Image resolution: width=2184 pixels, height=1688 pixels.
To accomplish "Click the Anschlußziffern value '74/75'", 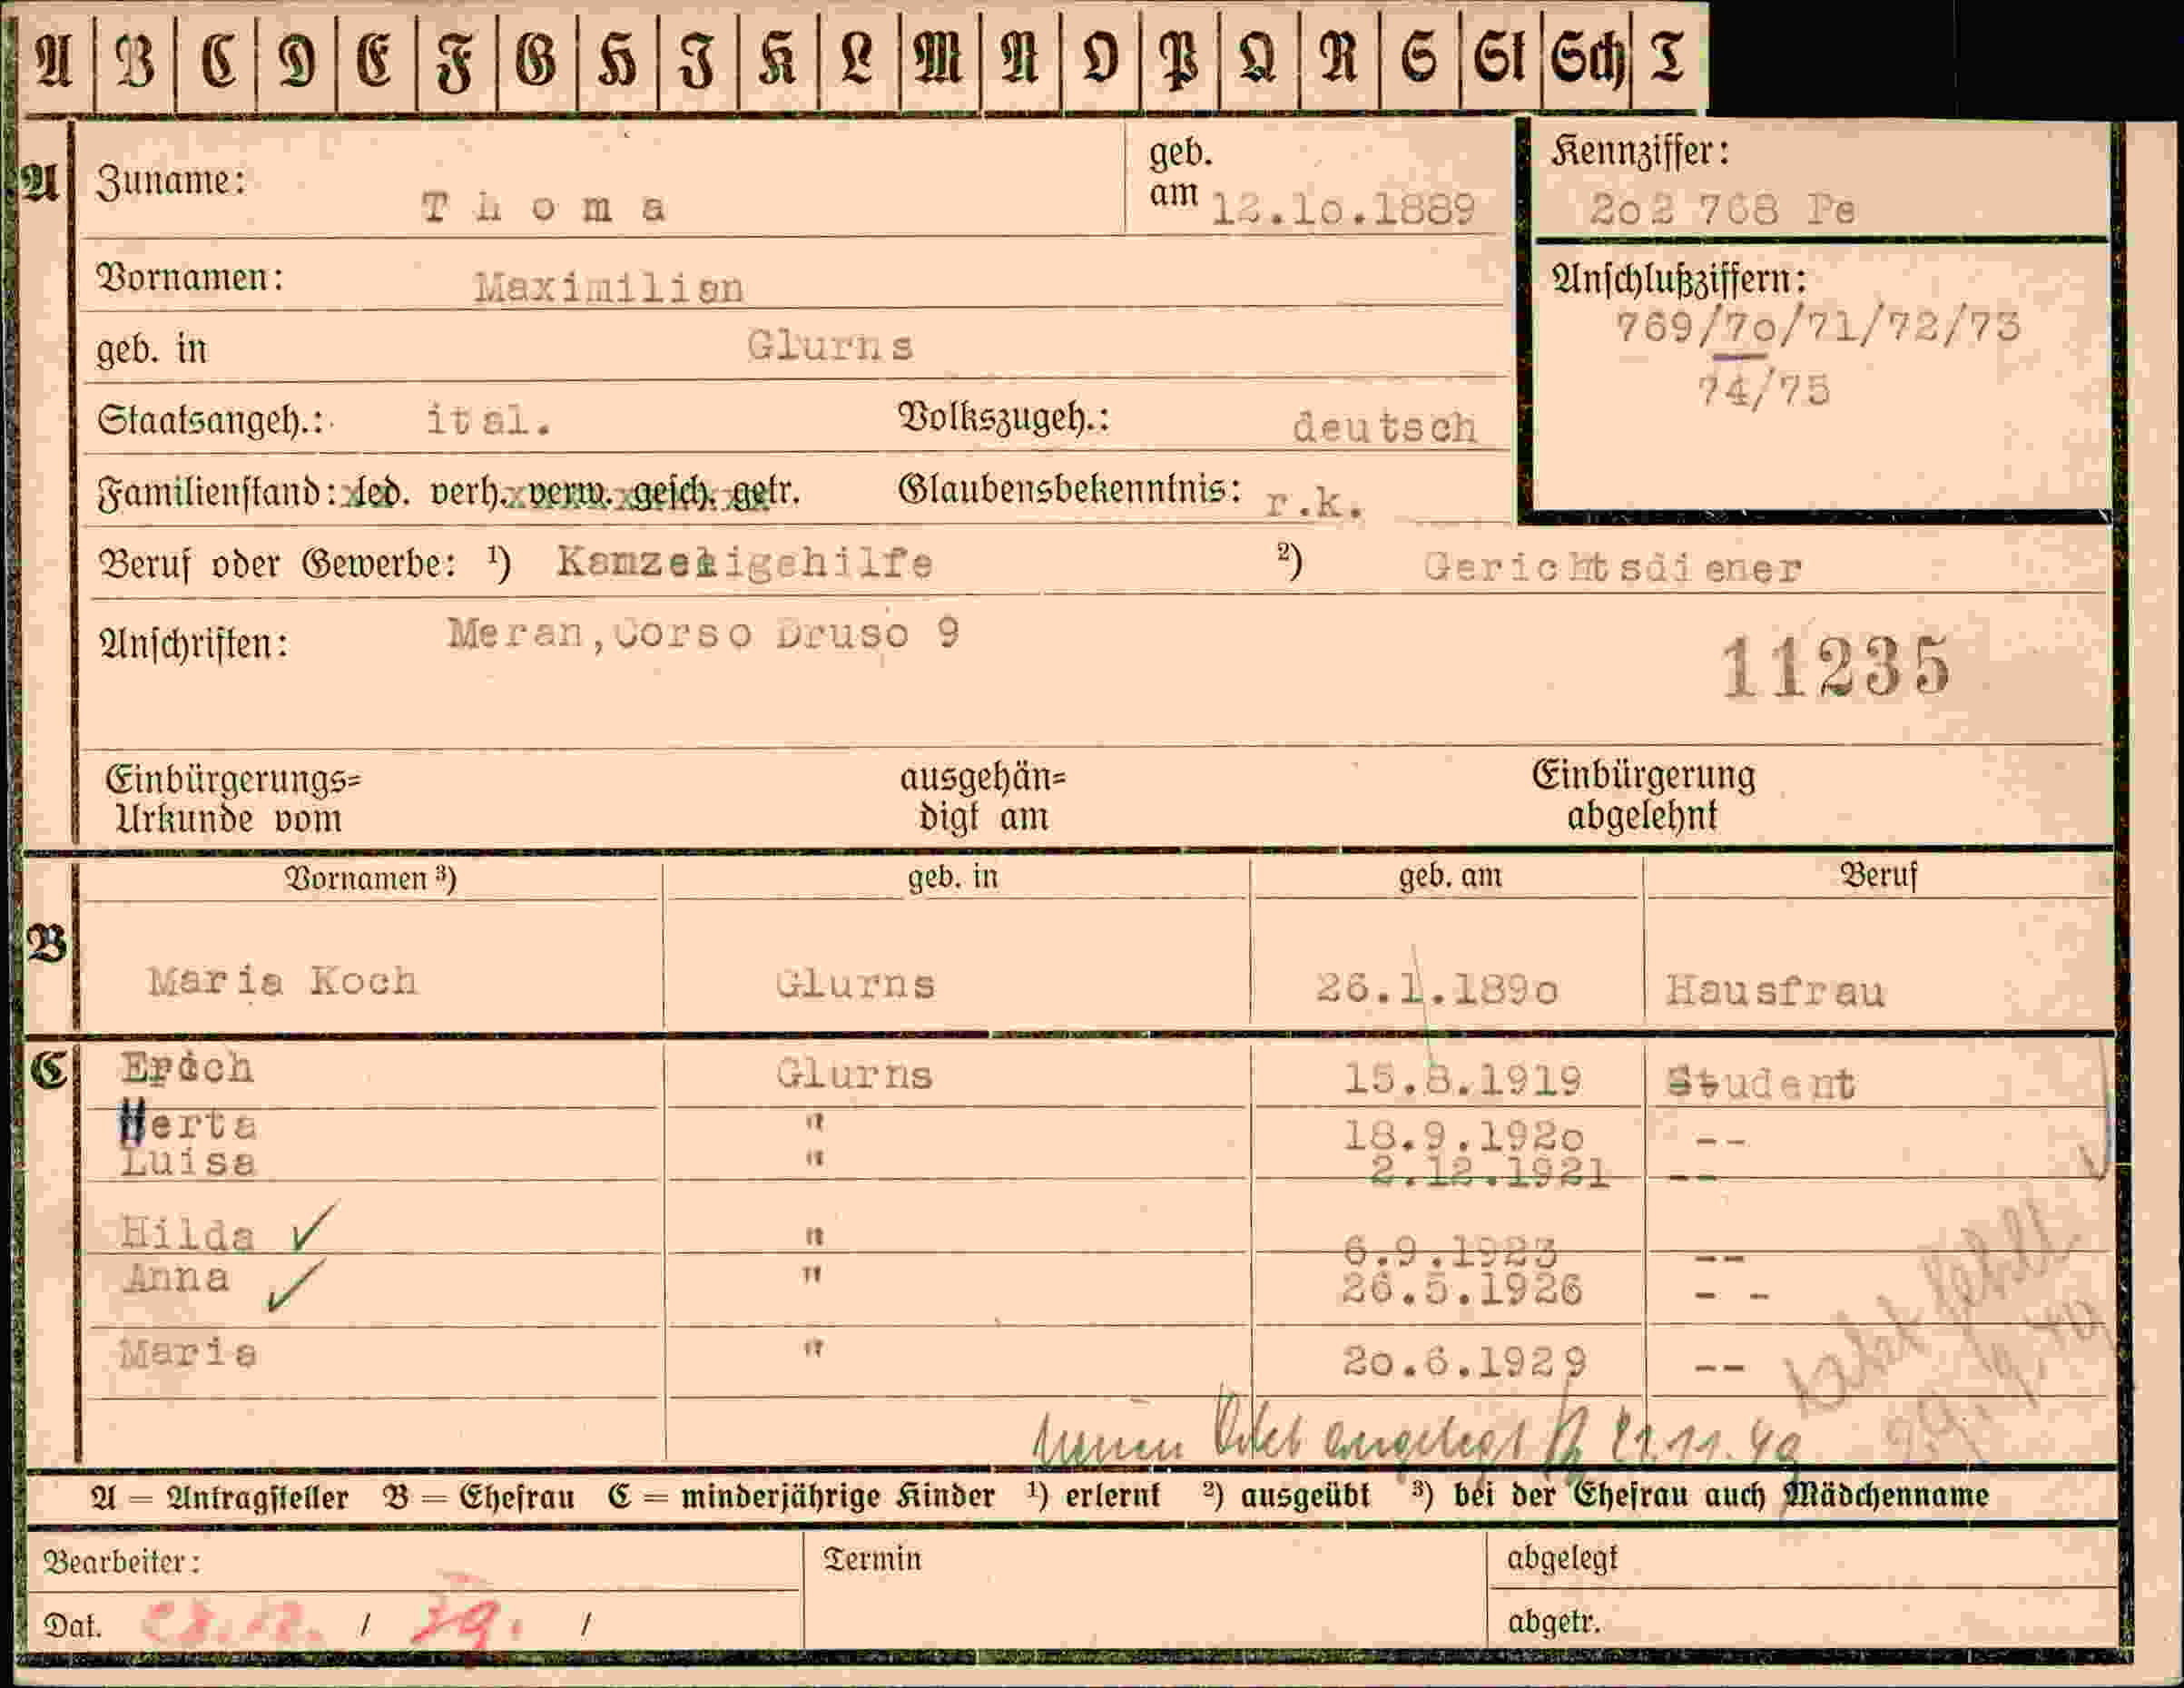I will click(1764, 389).
